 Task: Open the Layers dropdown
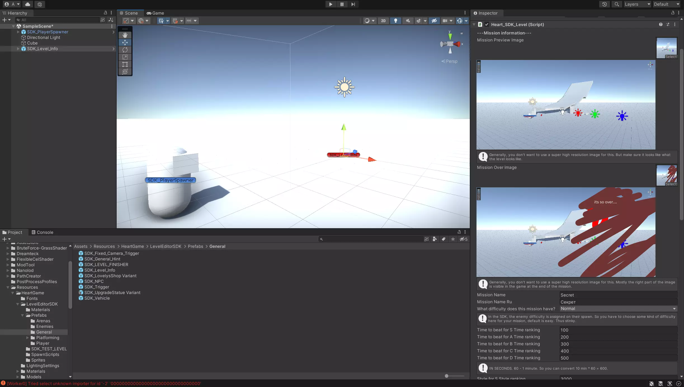coord(637,4)
